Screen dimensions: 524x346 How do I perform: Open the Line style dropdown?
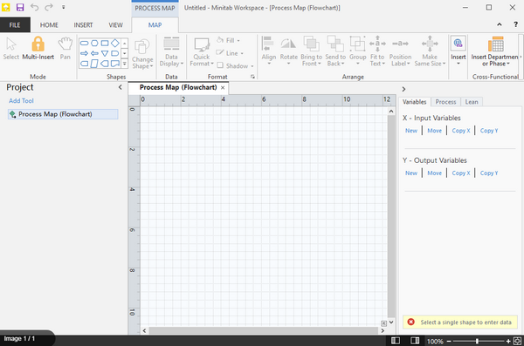point(230,53)
